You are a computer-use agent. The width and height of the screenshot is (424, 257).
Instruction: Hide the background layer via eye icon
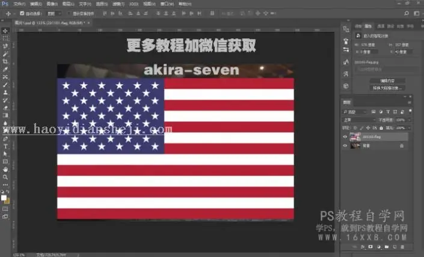[345, 146]
